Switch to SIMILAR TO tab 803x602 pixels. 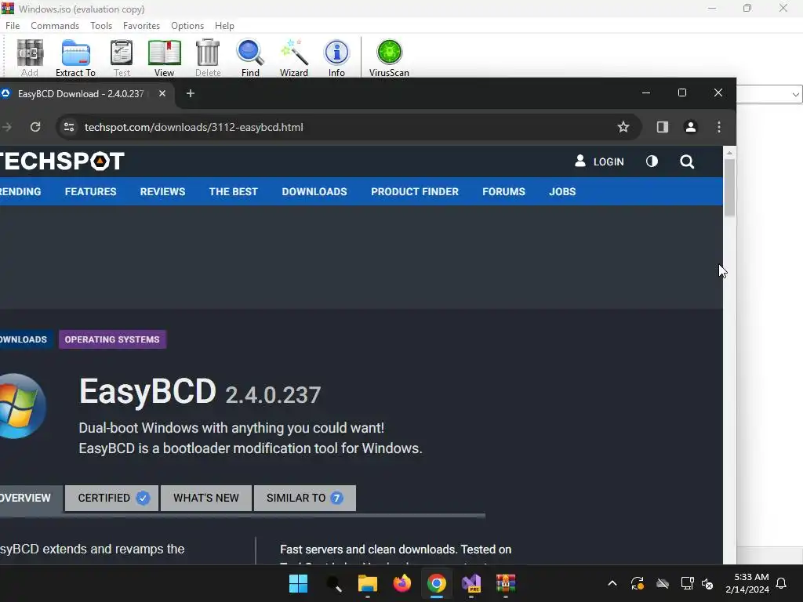point(305,498)
